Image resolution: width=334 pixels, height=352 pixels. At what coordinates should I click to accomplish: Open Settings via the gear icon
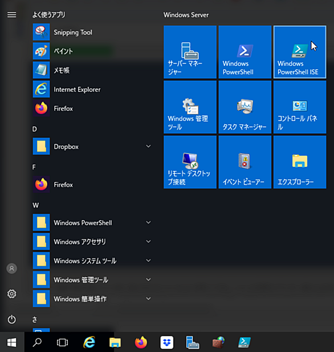11,294
